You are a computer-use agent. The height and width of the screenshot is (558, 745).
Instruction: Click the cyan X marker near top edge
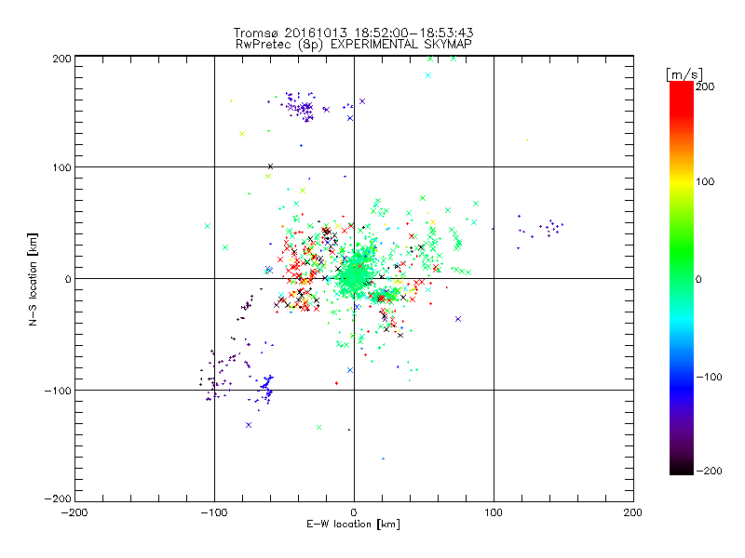click(x=428, y=75)
